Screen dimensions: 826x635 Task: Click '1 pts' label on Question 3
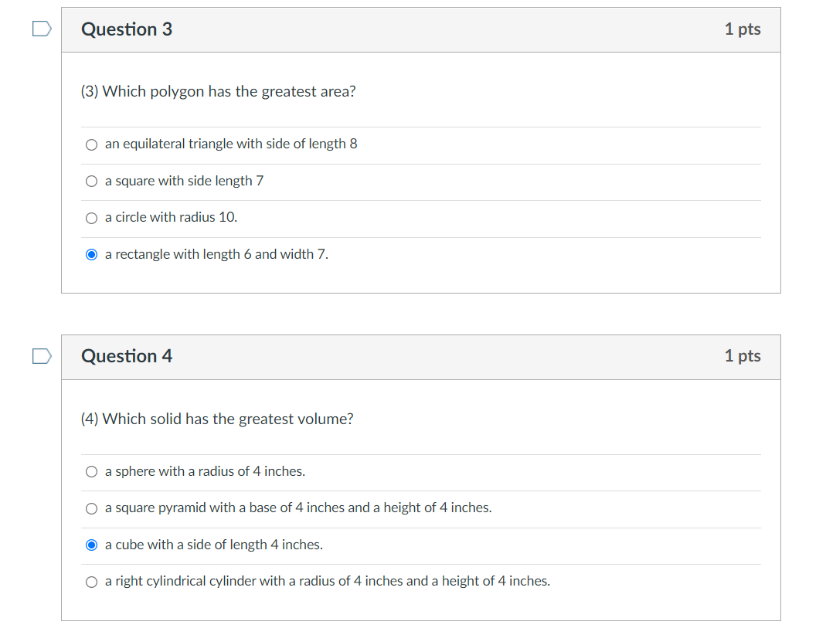742,29
